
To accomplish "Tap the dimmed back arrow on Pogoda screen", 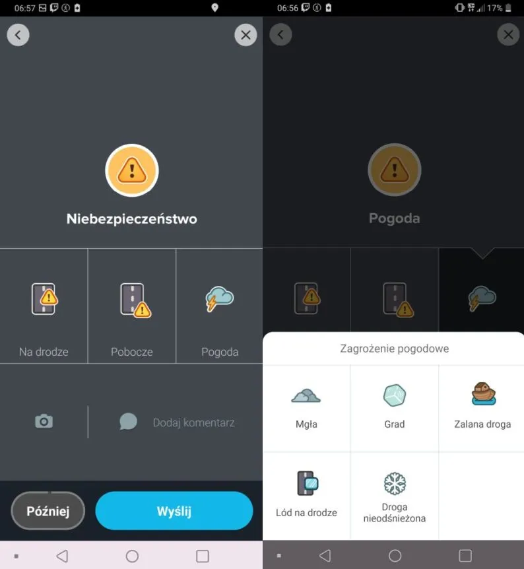I will pyautogui.click(x=280, y=34).
